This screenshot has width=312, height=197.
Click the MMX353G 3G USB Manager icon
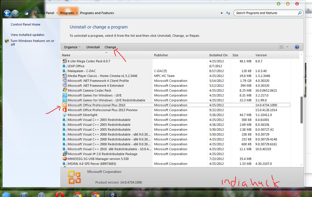tap(65, 159)
